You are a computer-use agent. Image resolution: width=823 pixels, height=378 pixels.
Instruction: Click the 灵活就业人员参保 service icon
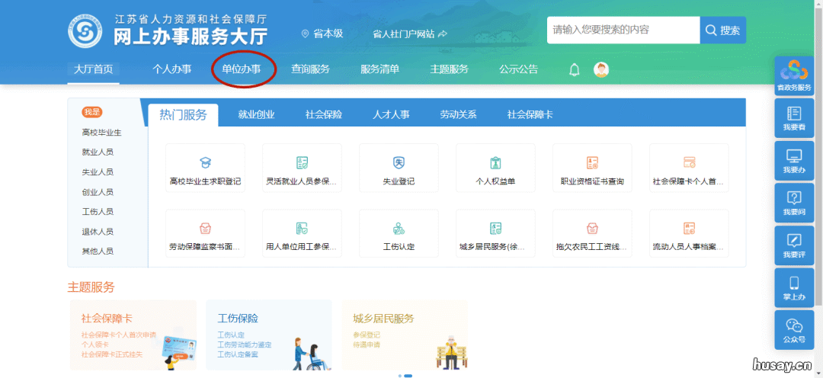(302, 162)
